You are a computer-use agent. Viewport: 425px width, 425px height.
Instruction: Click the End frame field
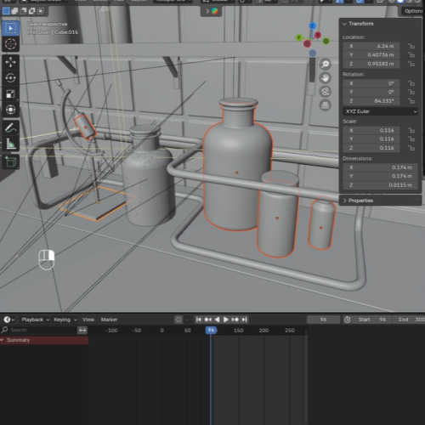(x=409, y=320)
